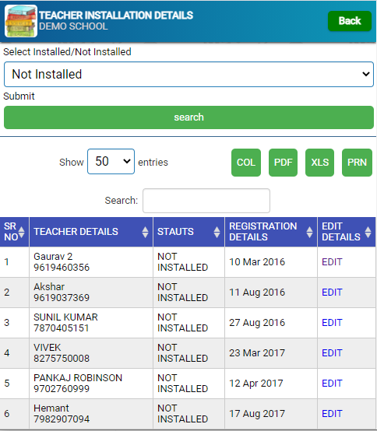
Task: Open the Not Installed status dropdown
Action: (188, 74)
